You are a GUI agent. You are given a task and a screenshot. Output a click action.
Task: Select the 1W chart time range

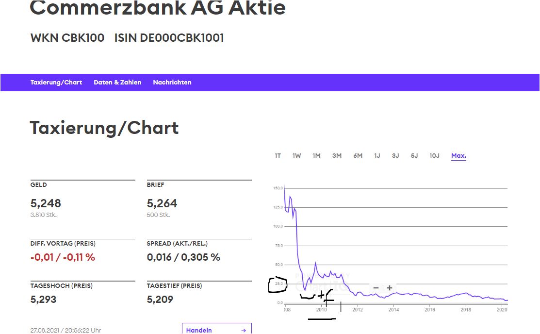296,155
